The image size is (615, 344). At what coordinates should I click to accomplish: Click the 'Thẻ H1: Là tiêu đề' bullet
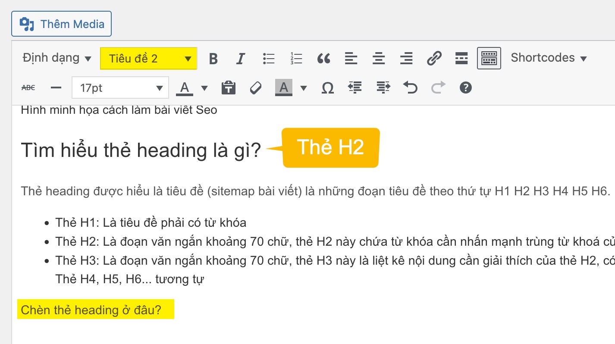pyautogui.click(x=151, y=223)
